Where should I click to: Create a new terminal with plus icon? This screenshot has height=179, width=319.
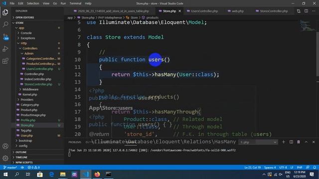(x=284, y=142)
